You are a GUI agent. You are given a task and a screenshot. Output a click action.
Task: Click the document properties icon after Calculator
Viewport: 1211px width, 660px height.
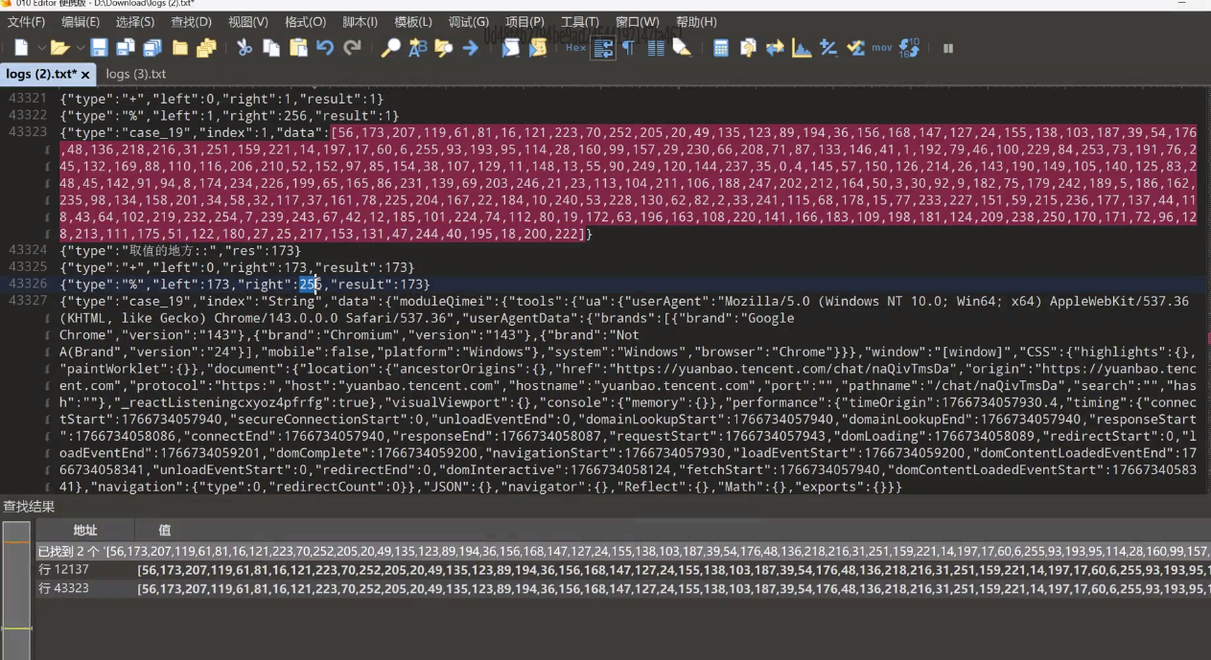point(748,47)
